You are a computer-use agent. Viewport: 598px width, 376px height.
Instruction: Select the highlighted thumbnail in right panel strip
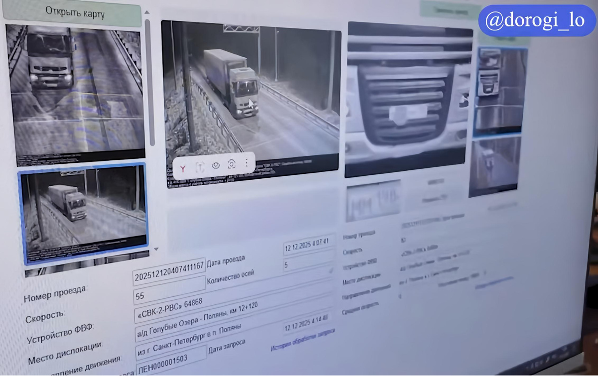[500, 92]
